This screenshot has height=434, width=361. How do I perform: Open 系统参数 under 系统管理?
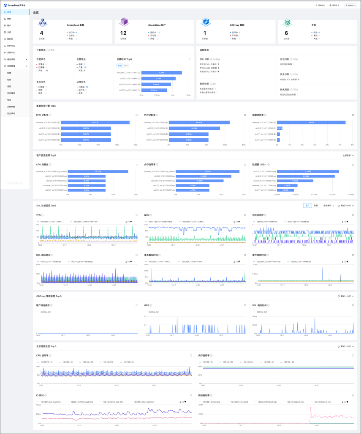tap(11, 107)
